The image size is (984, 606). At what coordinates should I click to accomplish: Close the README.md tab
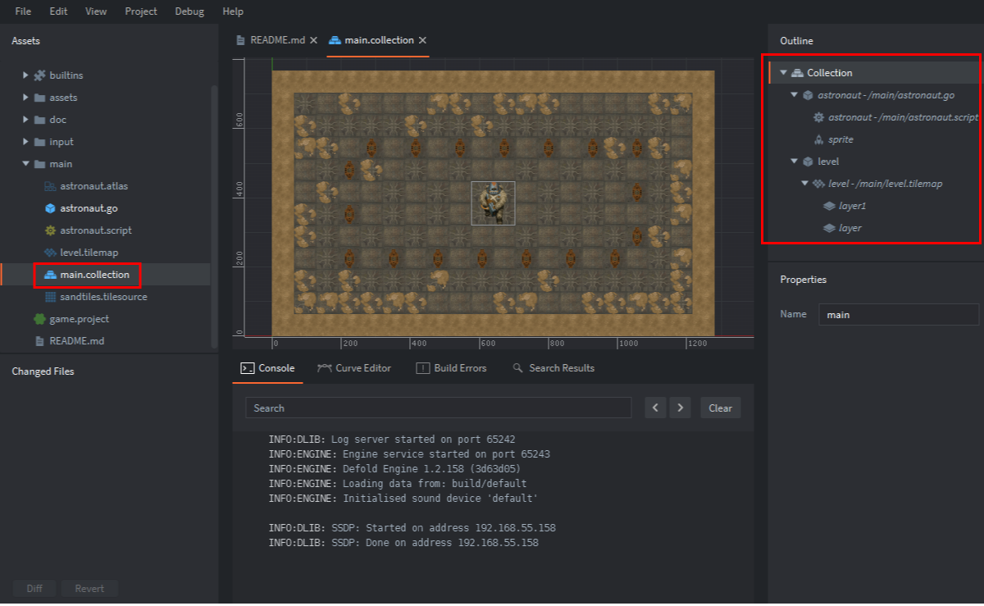pyautogui.click(x=313, y=40)
